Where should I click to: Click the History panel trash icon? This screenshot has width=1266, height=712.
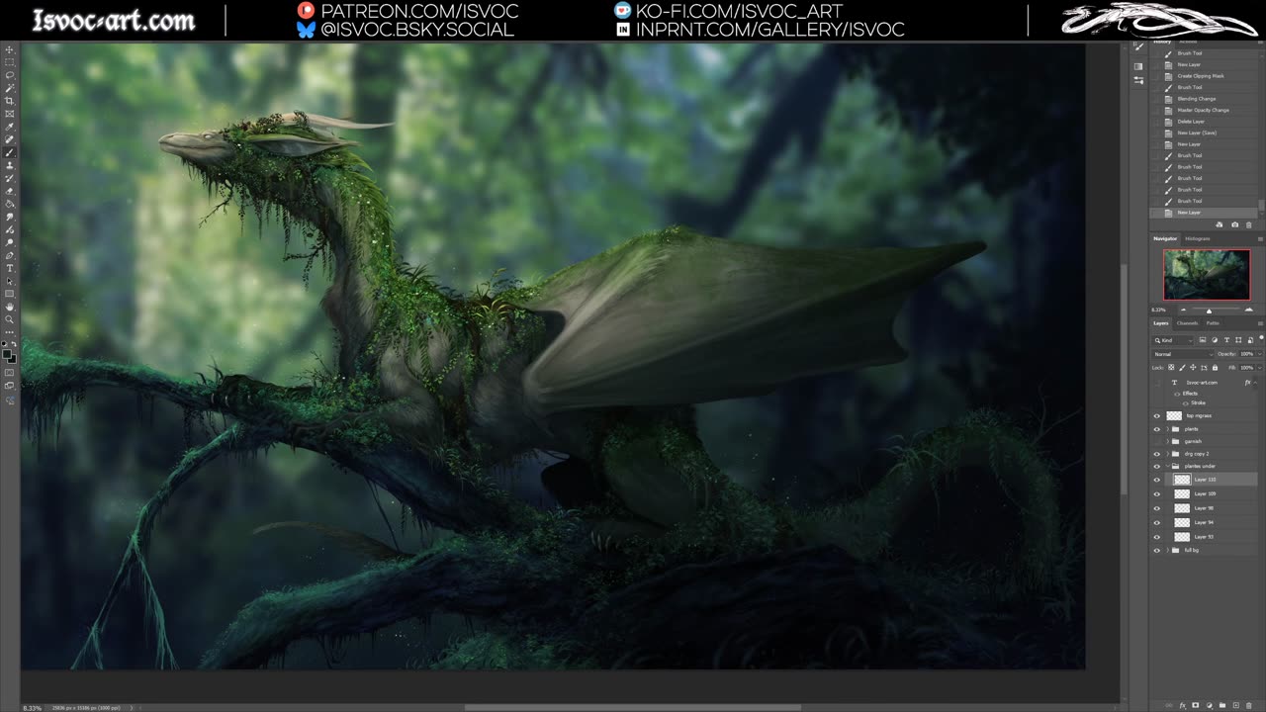1248,224
